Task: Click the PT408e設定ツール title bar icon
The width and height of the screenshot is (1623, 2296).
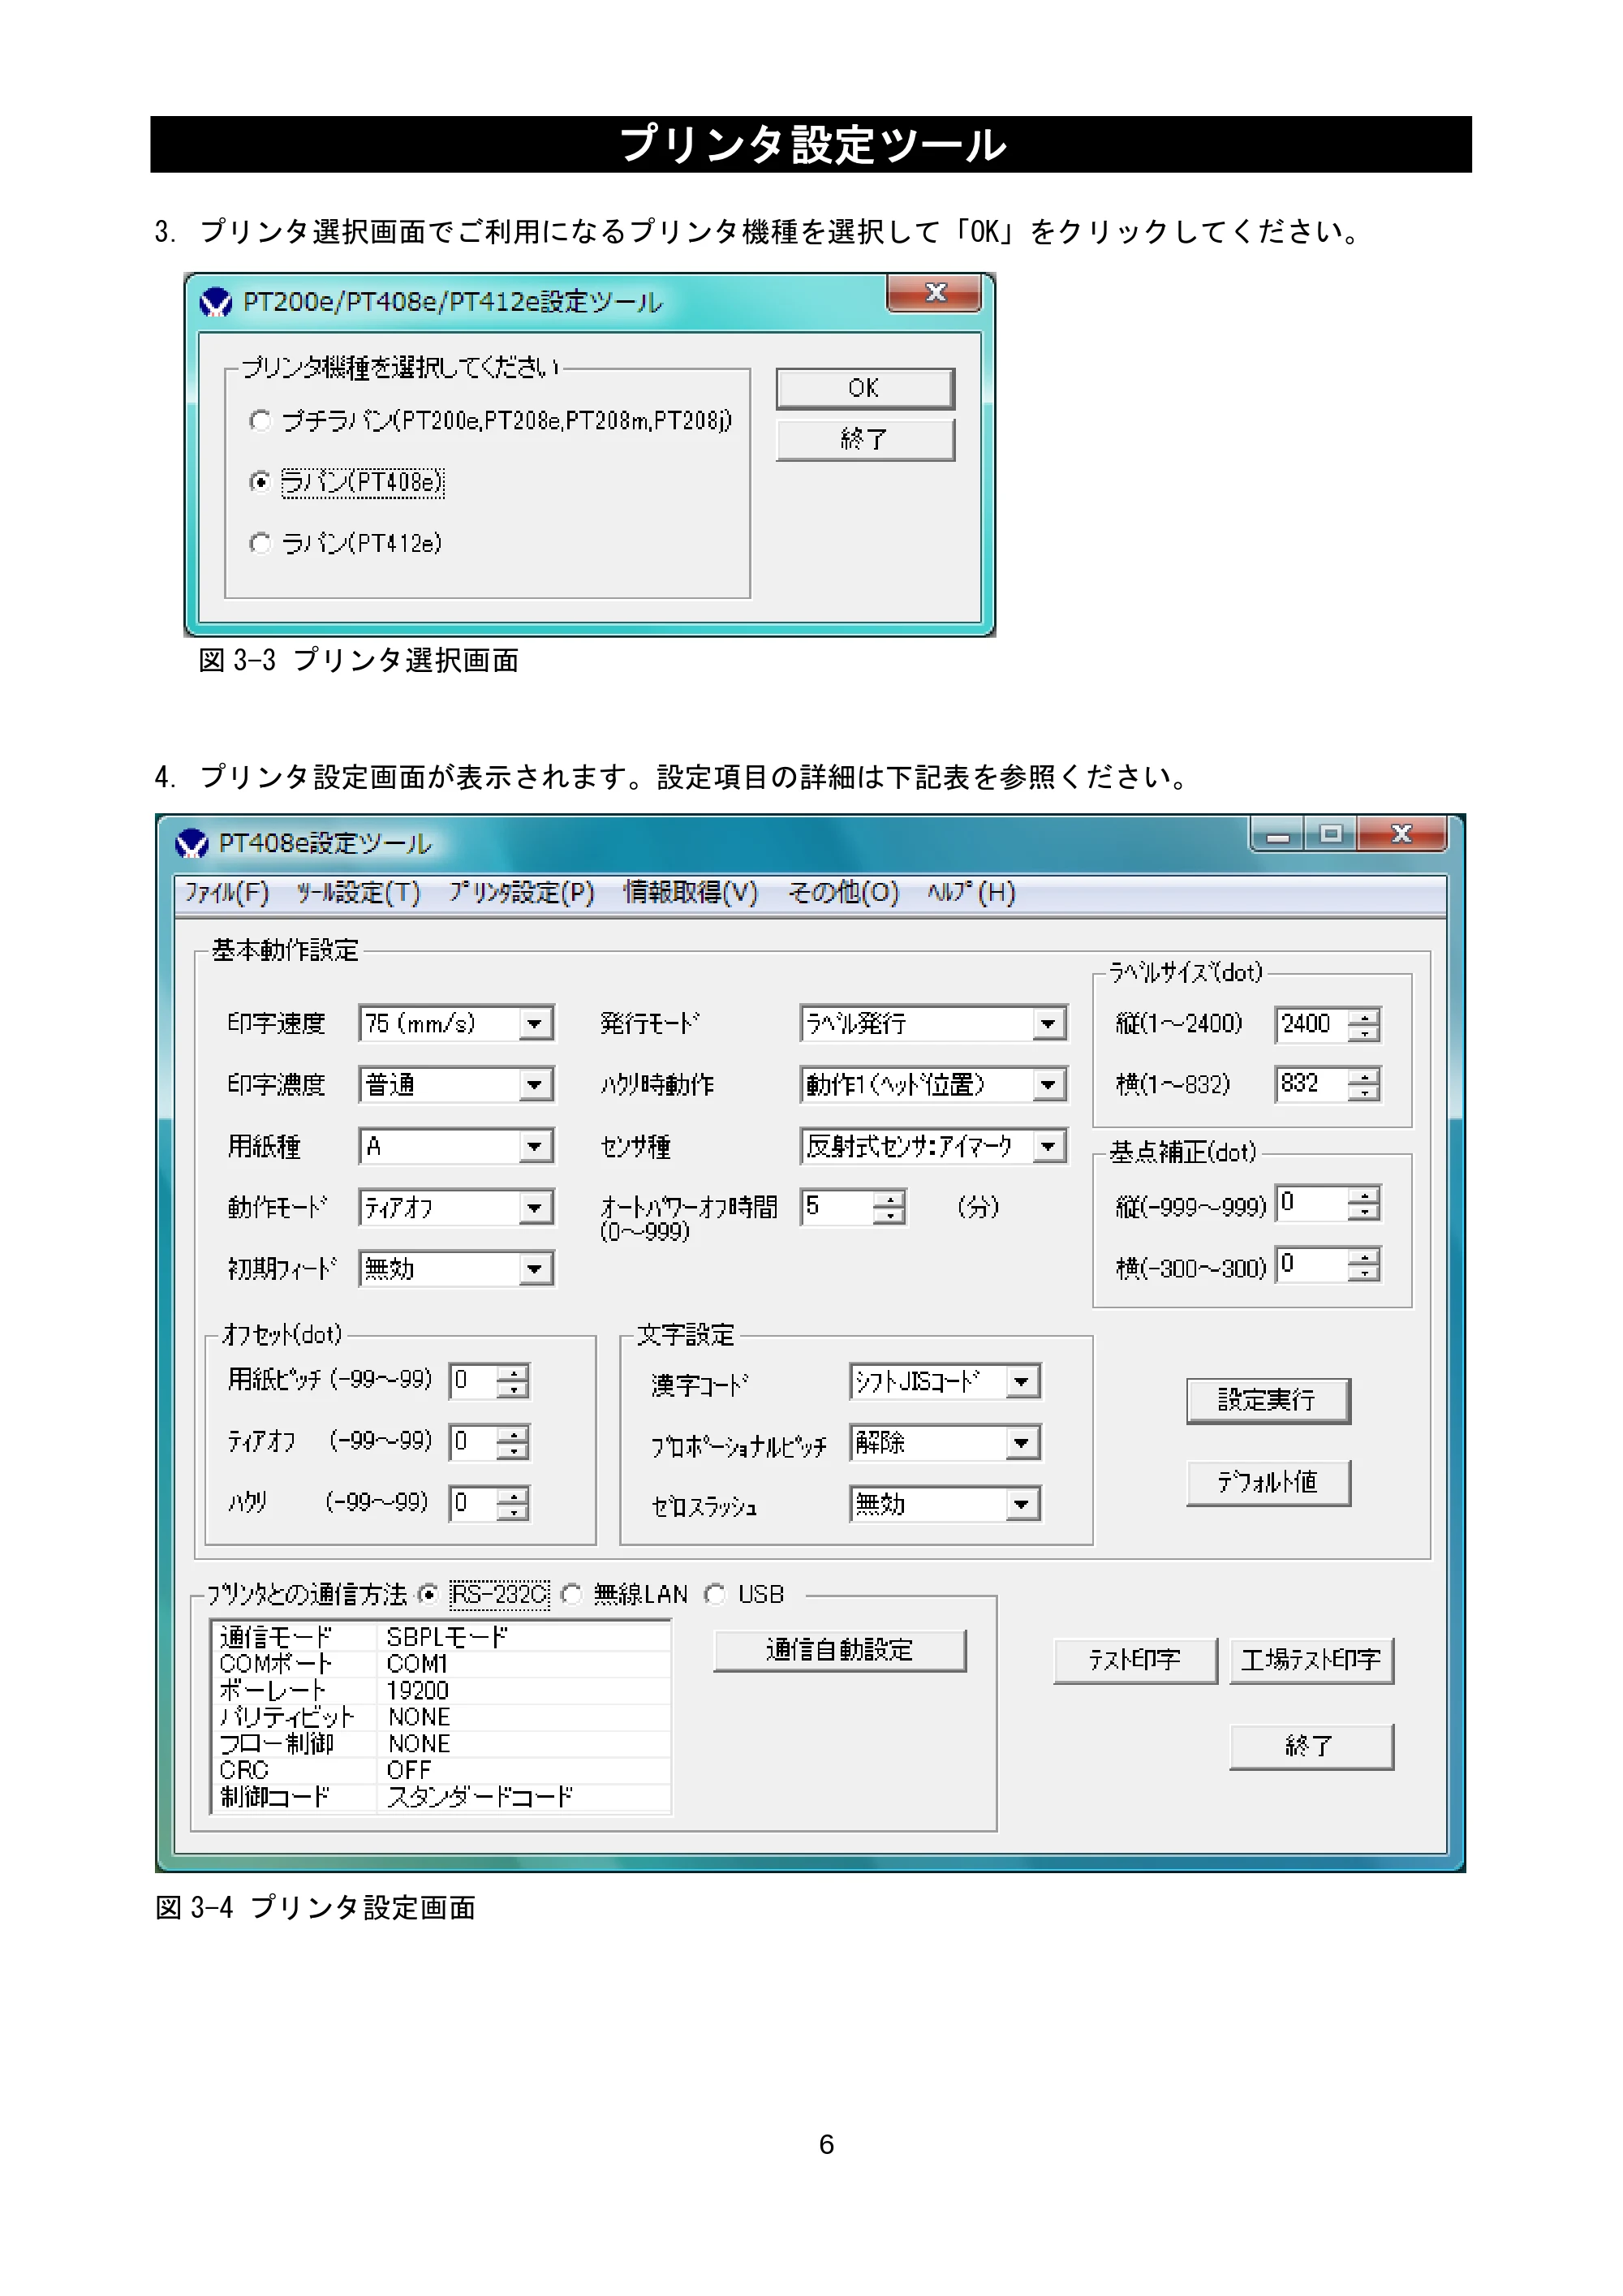Action: (x=191, y=844)
